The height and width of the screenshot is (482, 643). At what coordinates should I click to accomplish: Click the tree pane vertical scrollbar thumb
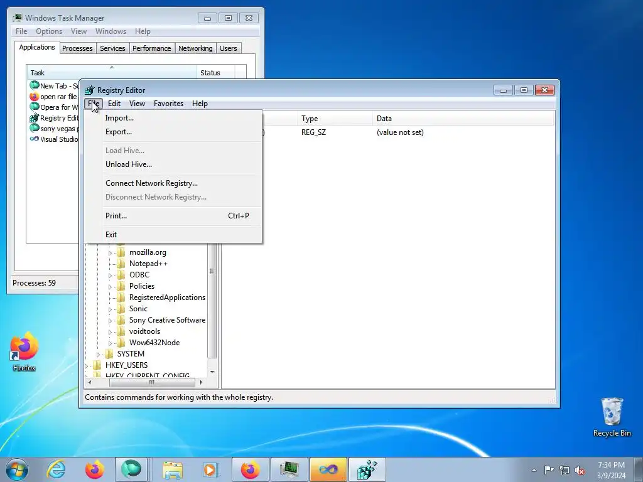[x=212, y=271]
